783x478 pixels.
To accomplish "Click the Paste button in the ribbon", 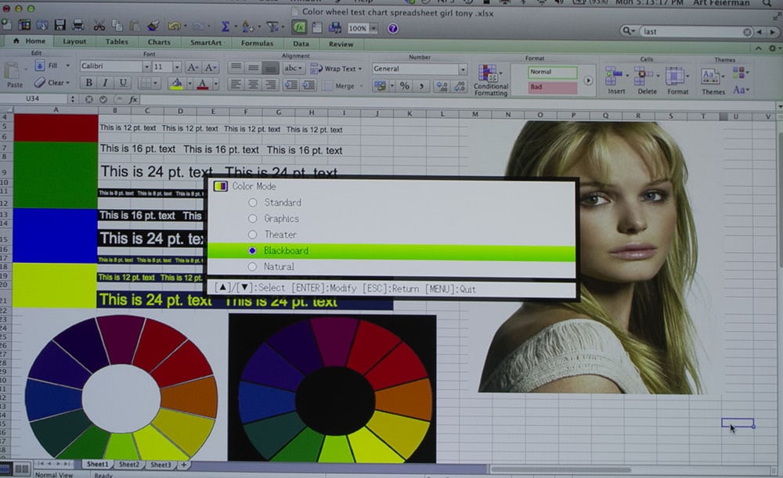I will click(14, 75).
